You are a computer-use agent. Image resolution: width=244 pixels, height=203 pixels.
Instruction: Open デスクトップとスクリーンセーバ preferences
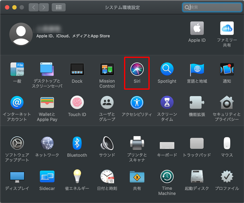coord(47,69)
